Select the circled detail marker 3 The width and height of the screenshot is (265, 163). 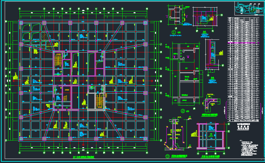tap(167, 156)
